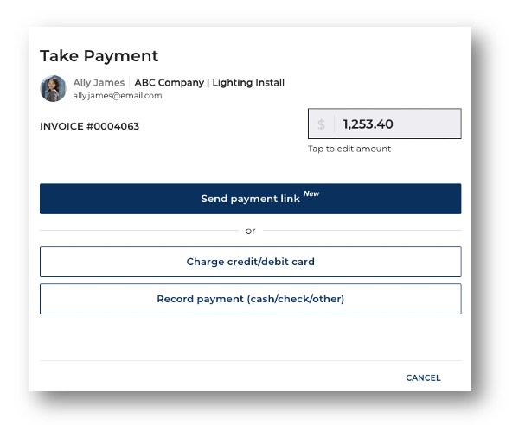
Task: Click the New badge on payment link
Action: point(311,193)
